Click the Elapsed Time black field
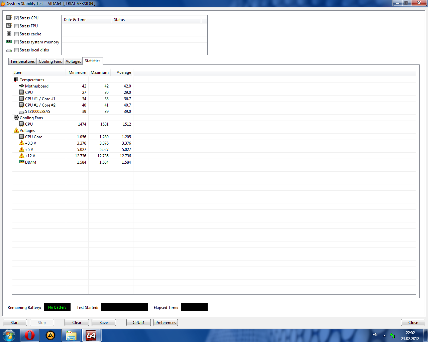The width and height of the screenshot is (428, 342). 194,307
